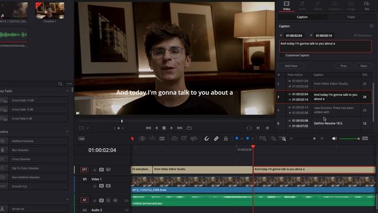Viewport: 378px width, 213px height.
Task: Click the viewer transform overlay icon
Action: pos(82,128)
